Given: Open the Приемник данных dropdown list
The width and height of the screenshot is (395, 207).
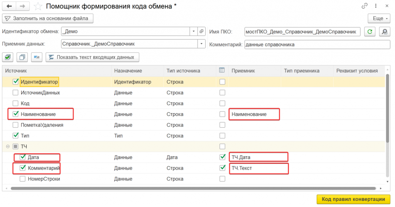Looking at the screenshot, I should click(201, 44).
